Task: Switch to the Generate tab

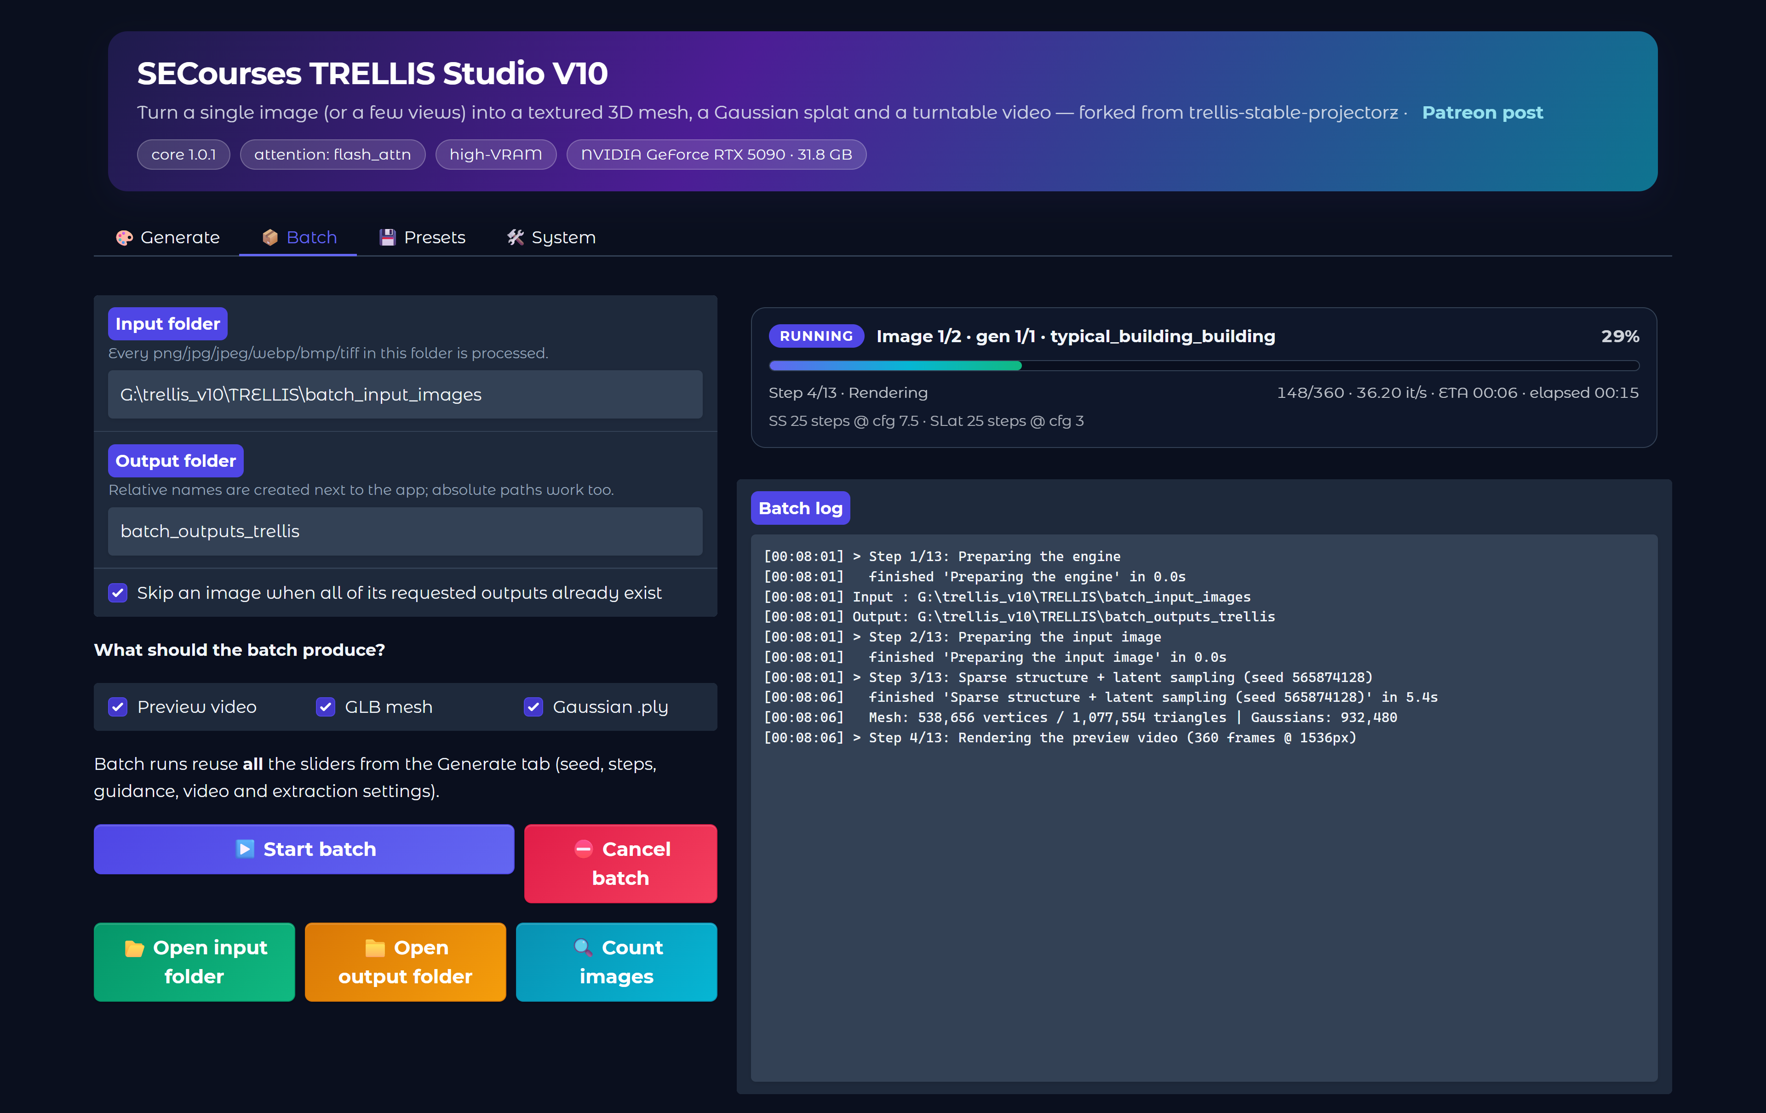Action: pyautogui.click(x=167, y=238)
